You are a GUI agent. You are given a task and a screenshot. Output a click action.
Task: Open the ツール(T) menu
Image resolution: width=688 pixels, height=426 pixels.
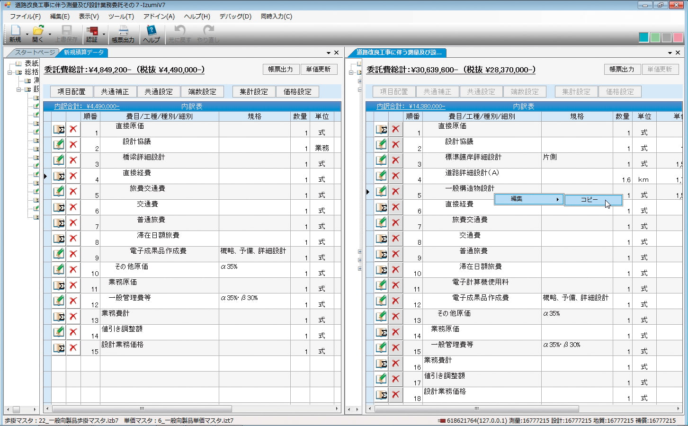(121, 16)
